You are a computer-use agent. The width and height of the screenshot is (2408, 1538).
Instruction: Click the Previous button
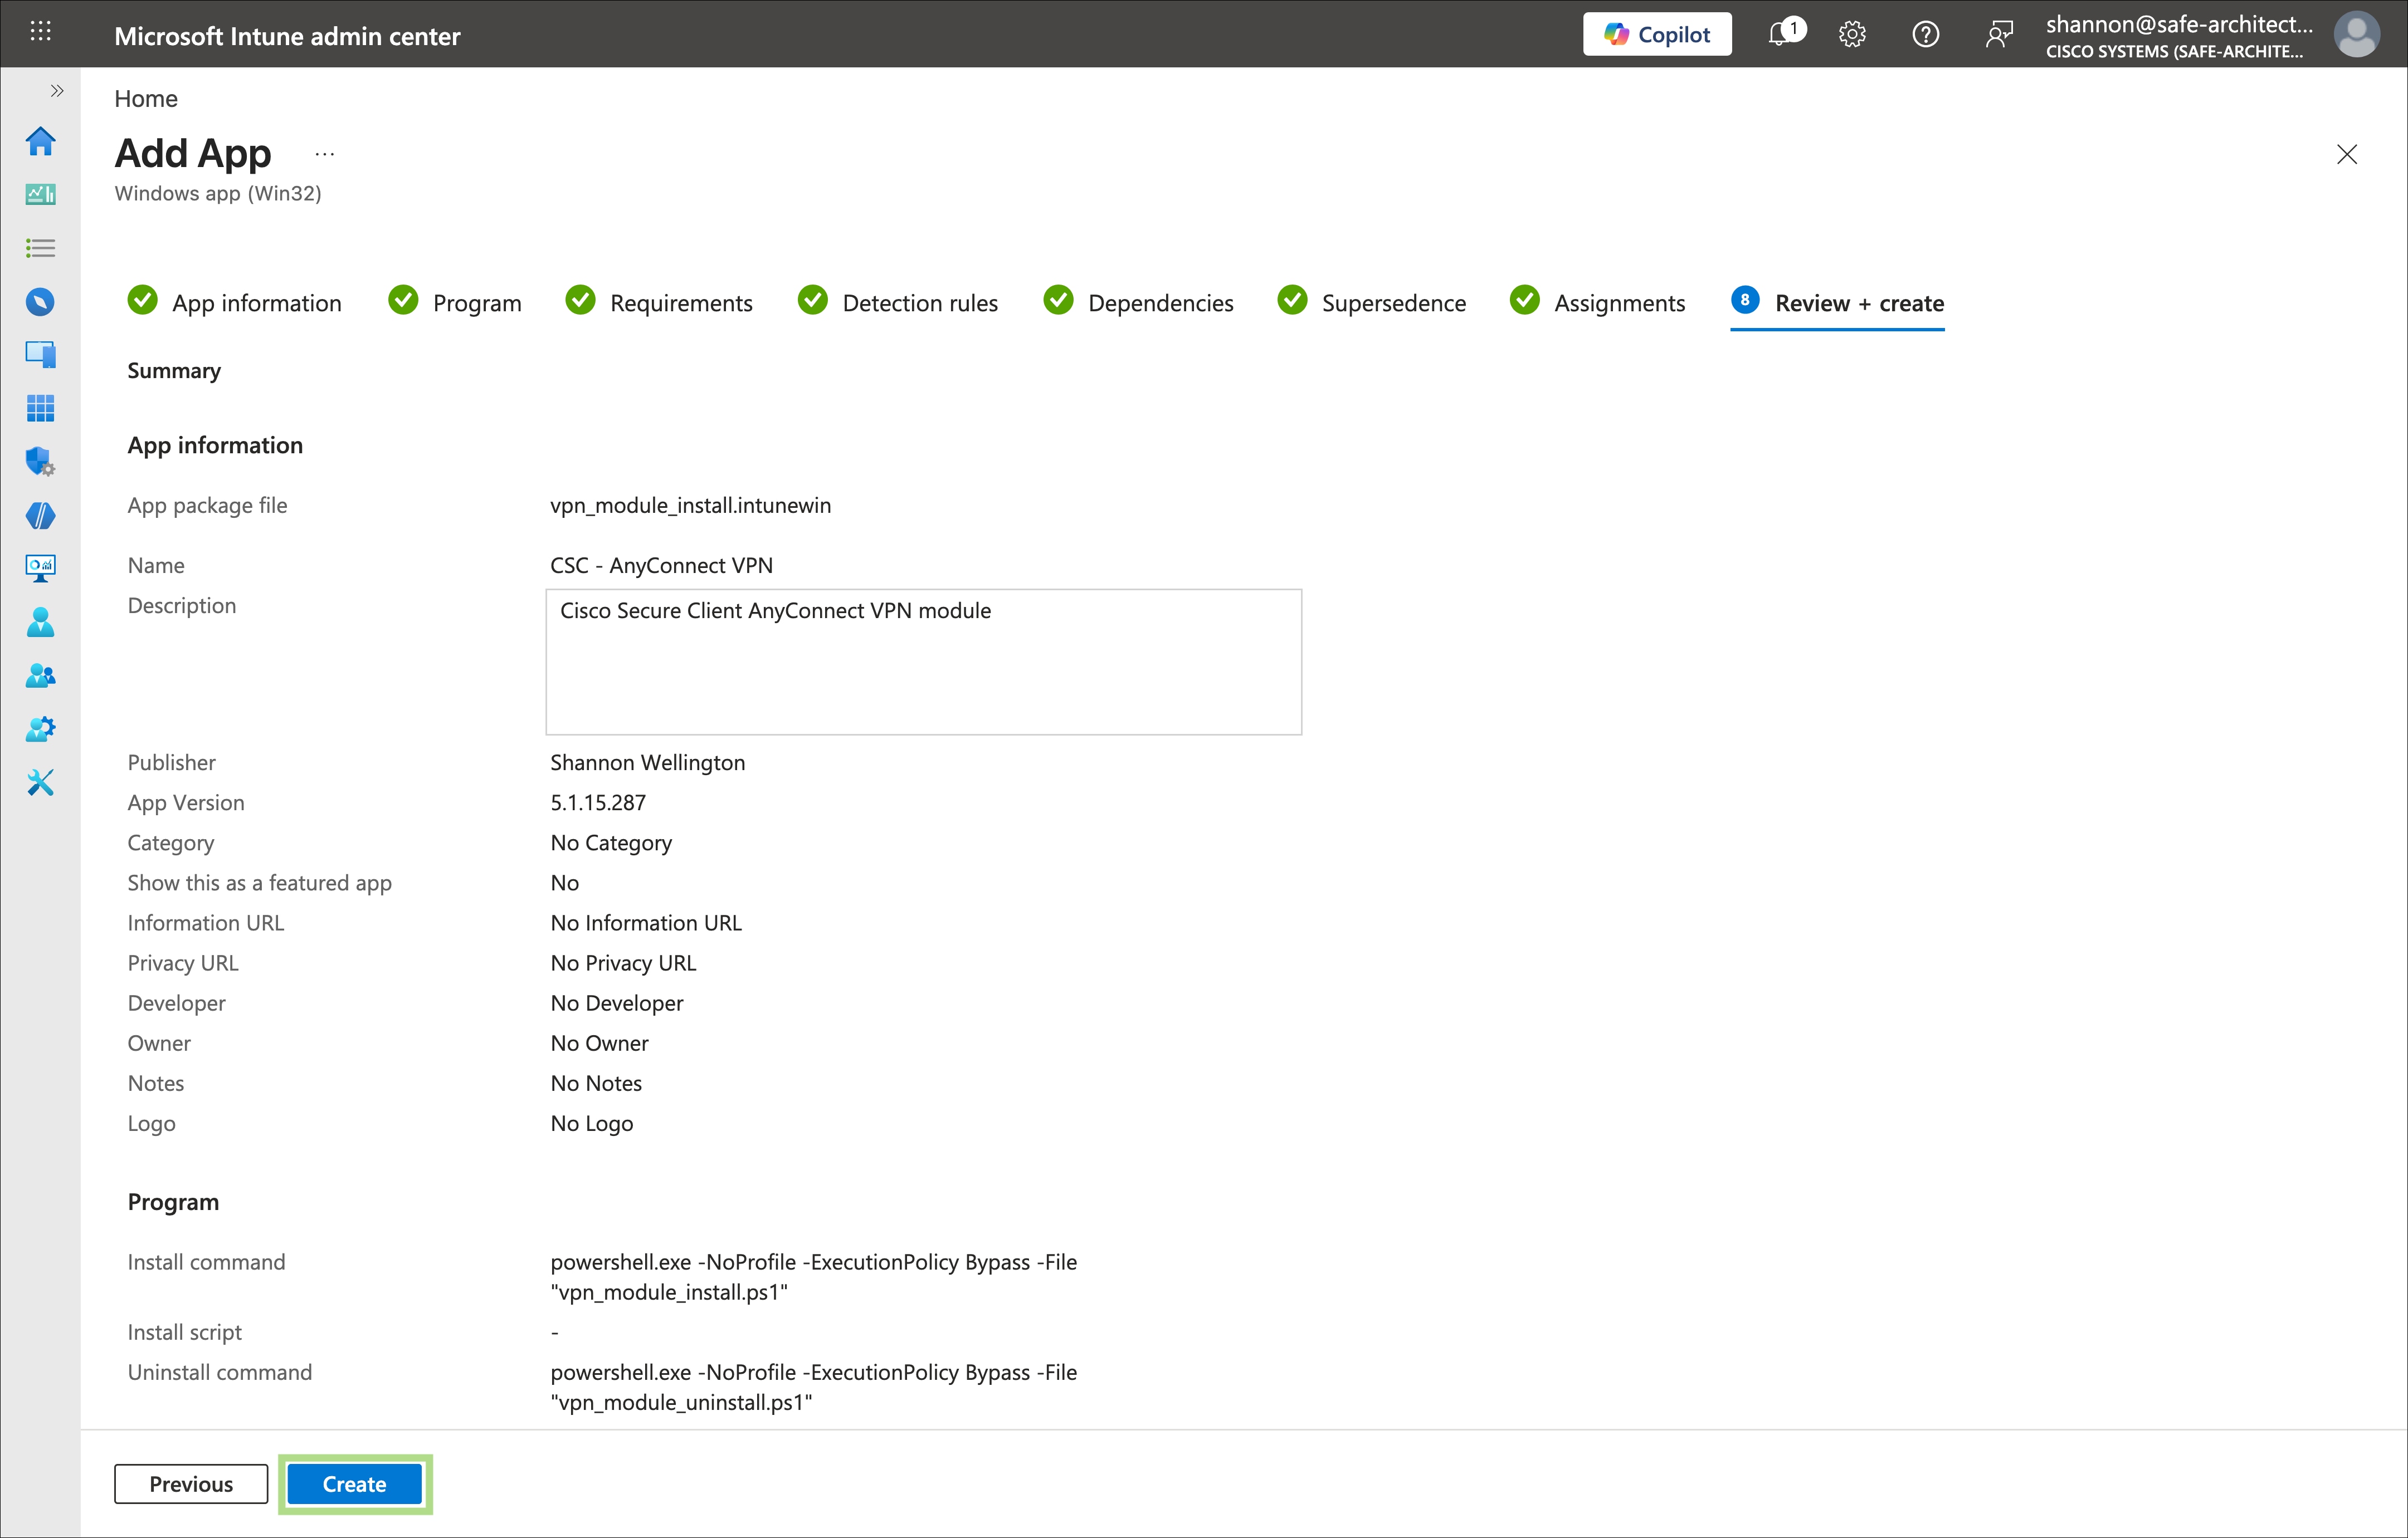(191, 1484)
